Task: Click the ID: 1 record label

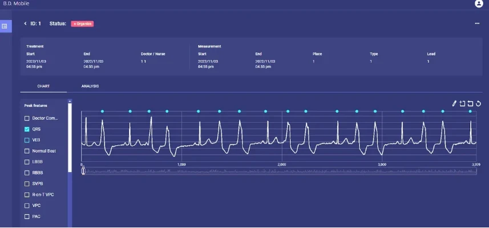Action: click(35, 23)
